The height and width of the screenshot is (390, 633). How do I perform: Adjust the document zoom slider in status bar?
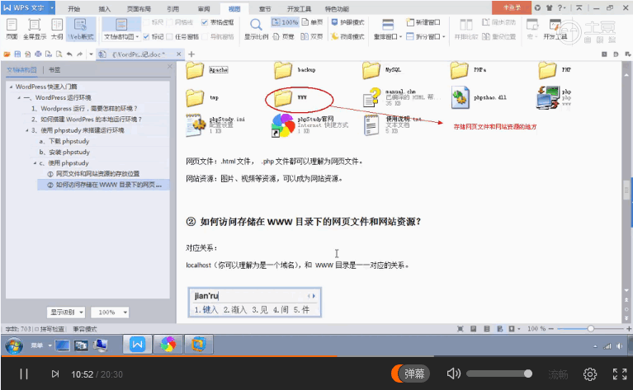(x=590, y=329)
